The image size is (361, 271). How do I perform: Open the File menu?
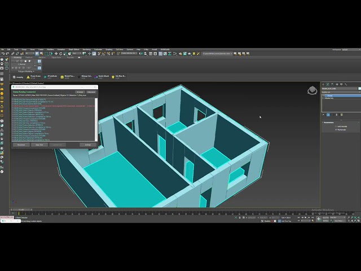[2, 49]
